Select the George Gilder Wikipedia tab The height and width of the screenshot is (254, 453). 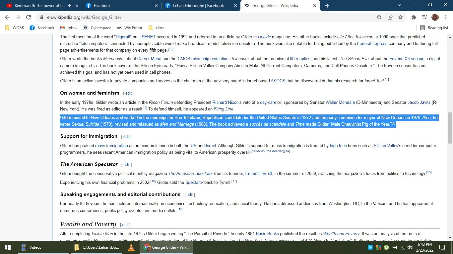point(280,6)
